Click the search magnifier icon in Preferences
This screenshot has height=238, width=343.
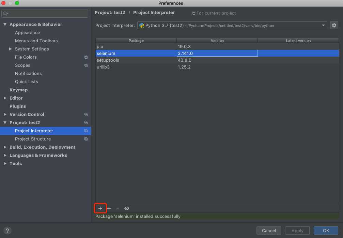click(5, 14)
